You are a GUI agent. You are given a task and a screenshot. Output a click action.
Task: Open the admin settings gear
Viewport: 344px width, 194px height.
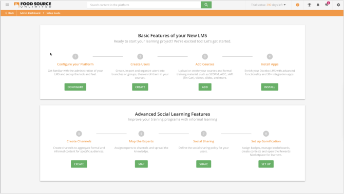pyautogui.click(x=338, y=5)
